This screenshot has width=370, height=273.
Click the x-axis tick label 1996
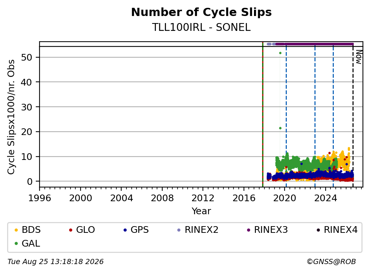point(40,198)
